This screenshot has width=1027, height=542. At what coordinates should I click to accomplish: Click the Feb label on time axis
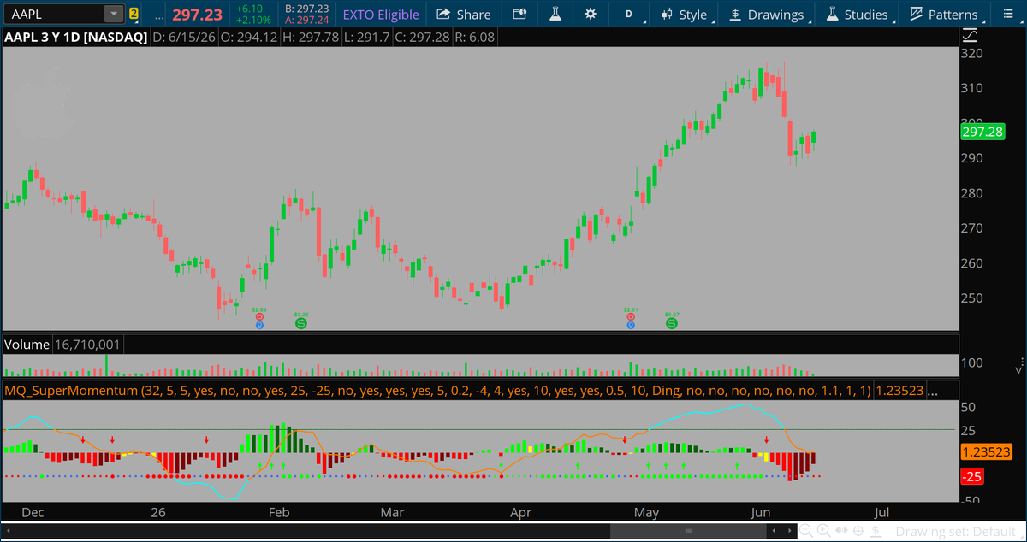[x=279, y=513]
